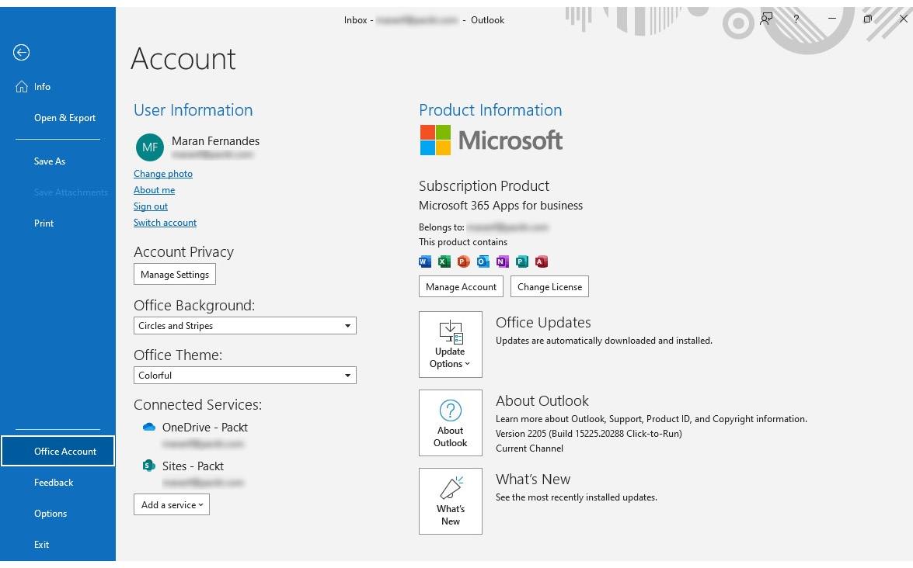Click the Microsoft 365 Apps for business text
The width and height of the screenshot is (913, 568).
[500, 206]
